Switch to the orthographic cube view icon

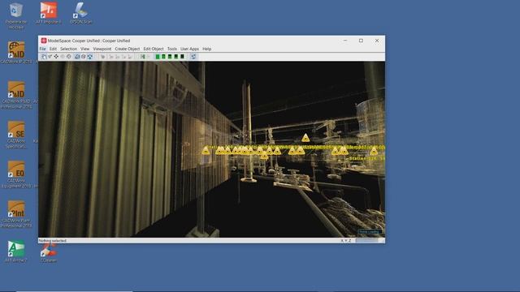(x=83, y=57)
